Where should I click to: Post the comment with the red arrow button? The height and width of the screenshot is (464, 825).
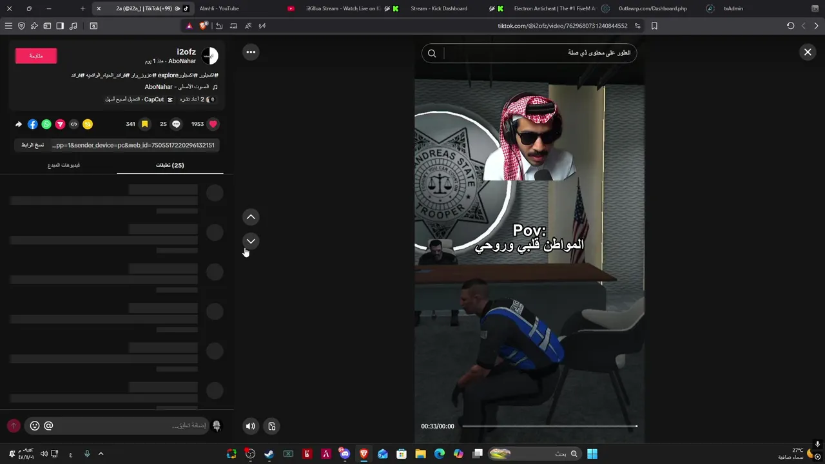pyautogui.click(x=14, y=426)
